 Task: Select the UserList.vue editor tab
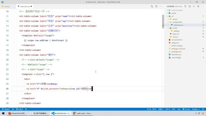(25, 6)
